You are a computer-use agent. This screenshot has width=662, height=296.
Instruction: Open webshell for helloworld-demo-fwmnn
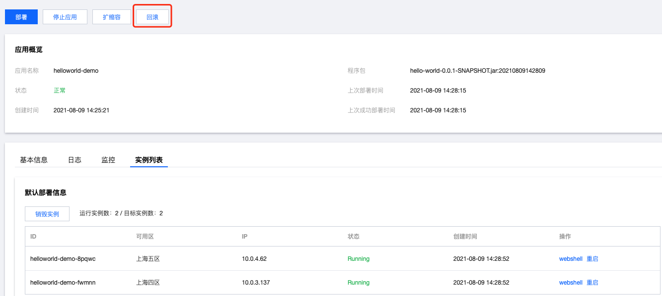[x=571, y=283]
